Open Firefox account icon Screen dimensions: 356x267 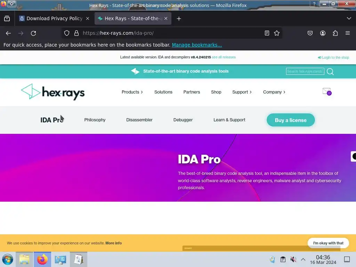(323, 33)
